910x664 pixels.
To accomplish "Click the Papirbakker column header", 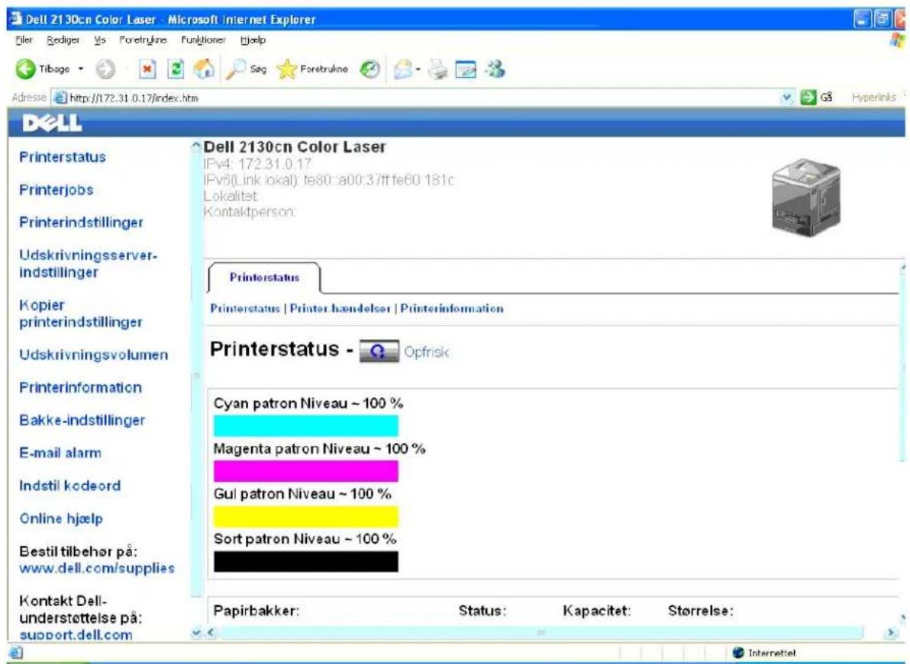I will click(257, 611).
